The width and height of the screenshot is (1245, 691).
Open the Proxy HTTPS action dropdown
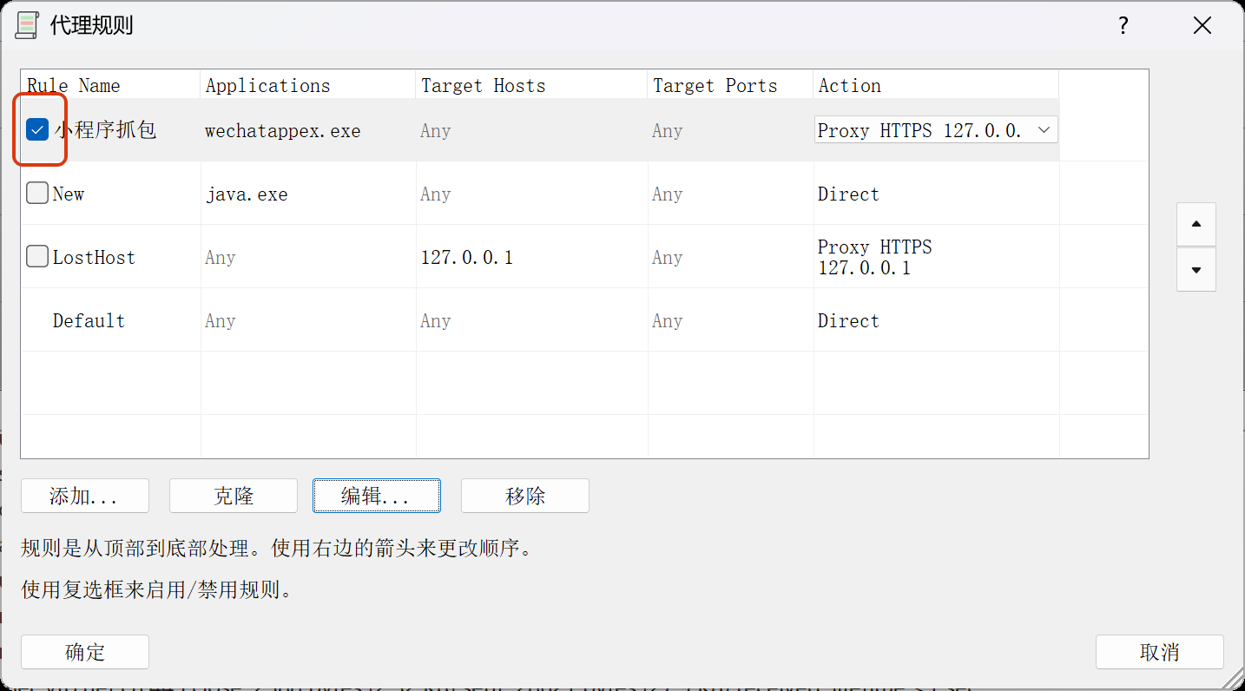tap(1044, 130)
